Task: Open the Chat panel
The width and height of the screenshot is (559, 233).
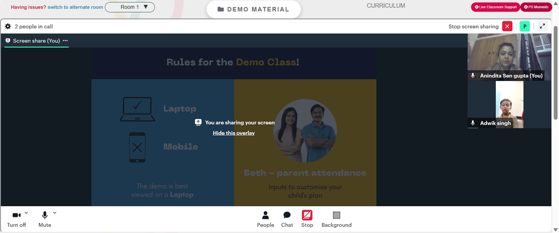Action: pos(287,219)
